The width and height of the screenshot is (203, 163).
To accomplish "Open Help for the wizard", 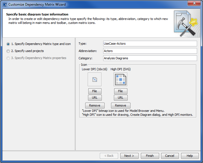I will pos(190,156).
